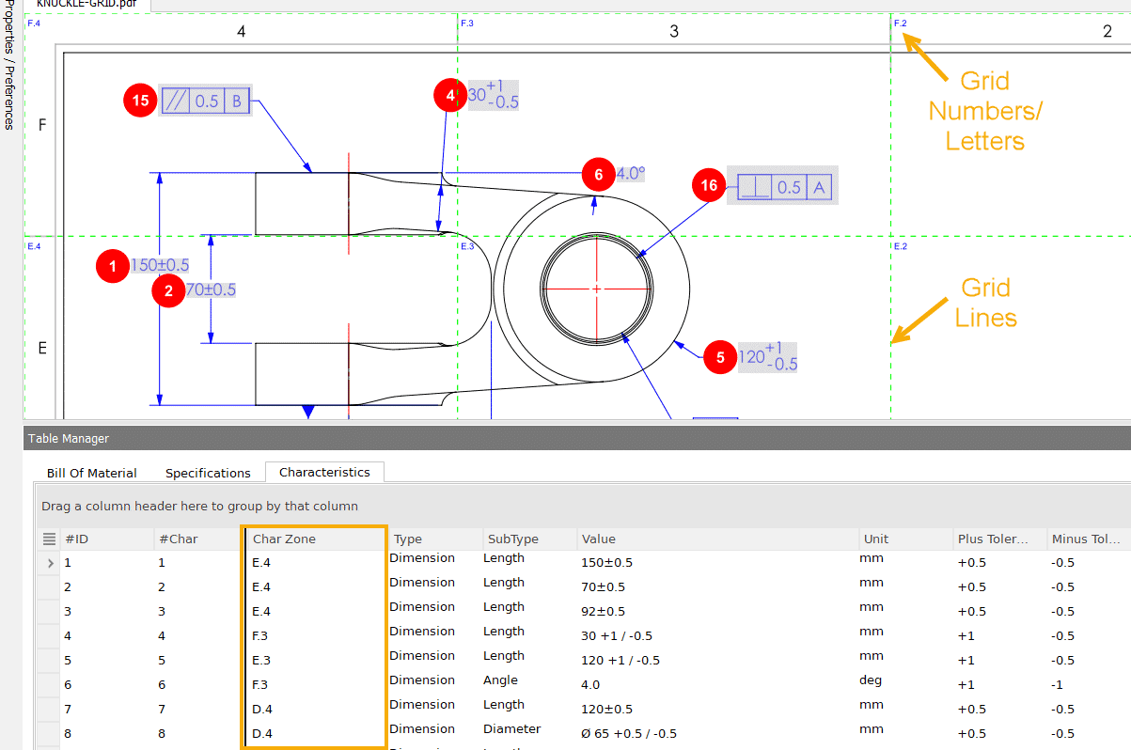Click the 150±0.5 dimension on the drawing
The width and height of the screenshot is (1131, 750).
160,266
